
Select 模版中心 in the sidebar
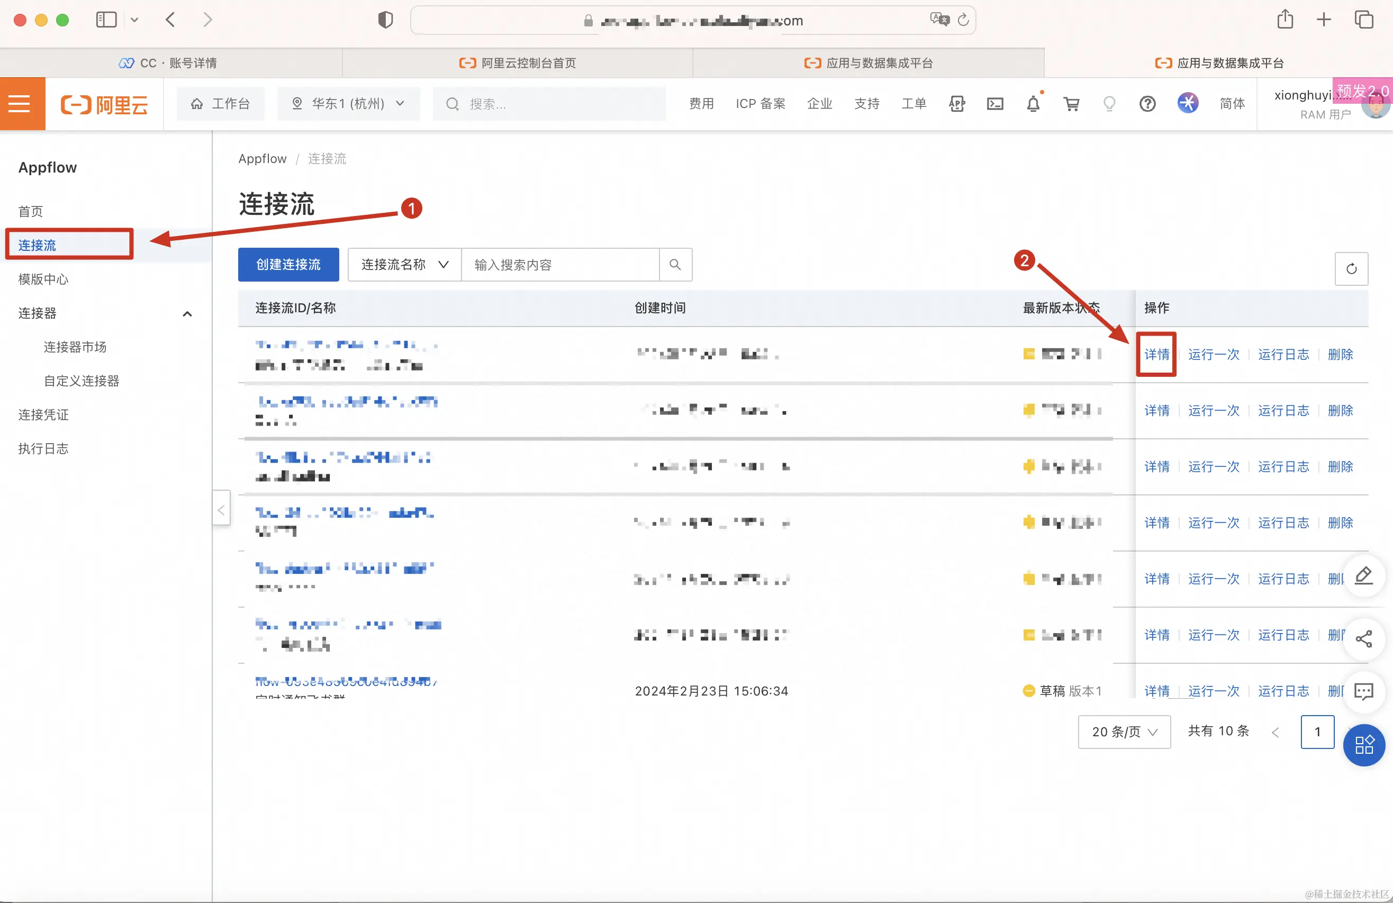tap(43, 279)
